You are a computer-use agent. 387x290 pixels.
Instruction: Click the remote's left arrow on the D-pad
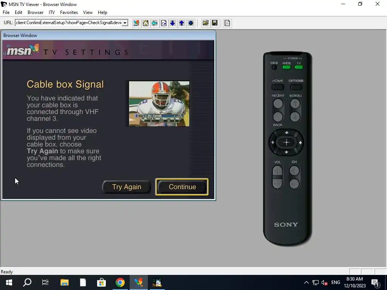(x=273, y=142)
